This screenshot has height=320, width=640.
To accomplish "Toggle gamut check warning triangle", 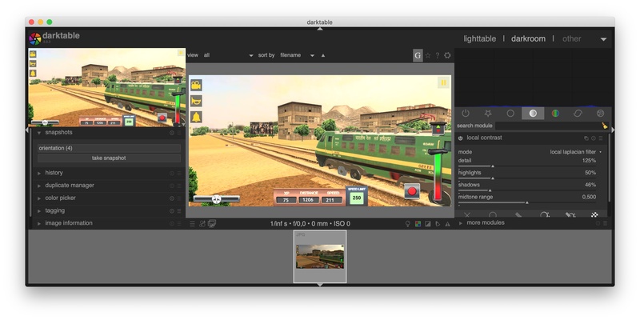I will point(448,224).
